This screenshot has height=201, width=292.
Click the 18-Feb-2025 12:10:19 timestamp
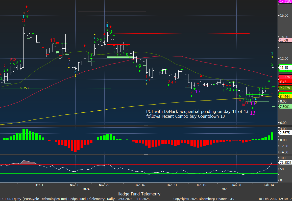pos(275,199)
